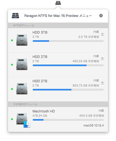Viewport: 116px width, 141px height.
Task: Eject the HDD 3TB volume
Action: tap(102, 34)
